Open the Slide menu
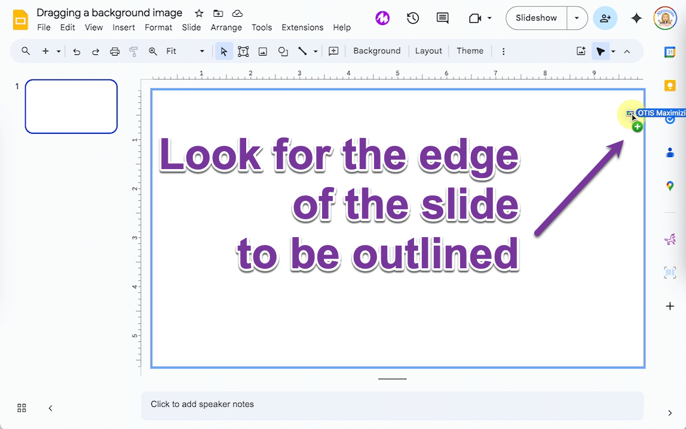This screenshot has width=686, height=429. click(x=191, y=27)
